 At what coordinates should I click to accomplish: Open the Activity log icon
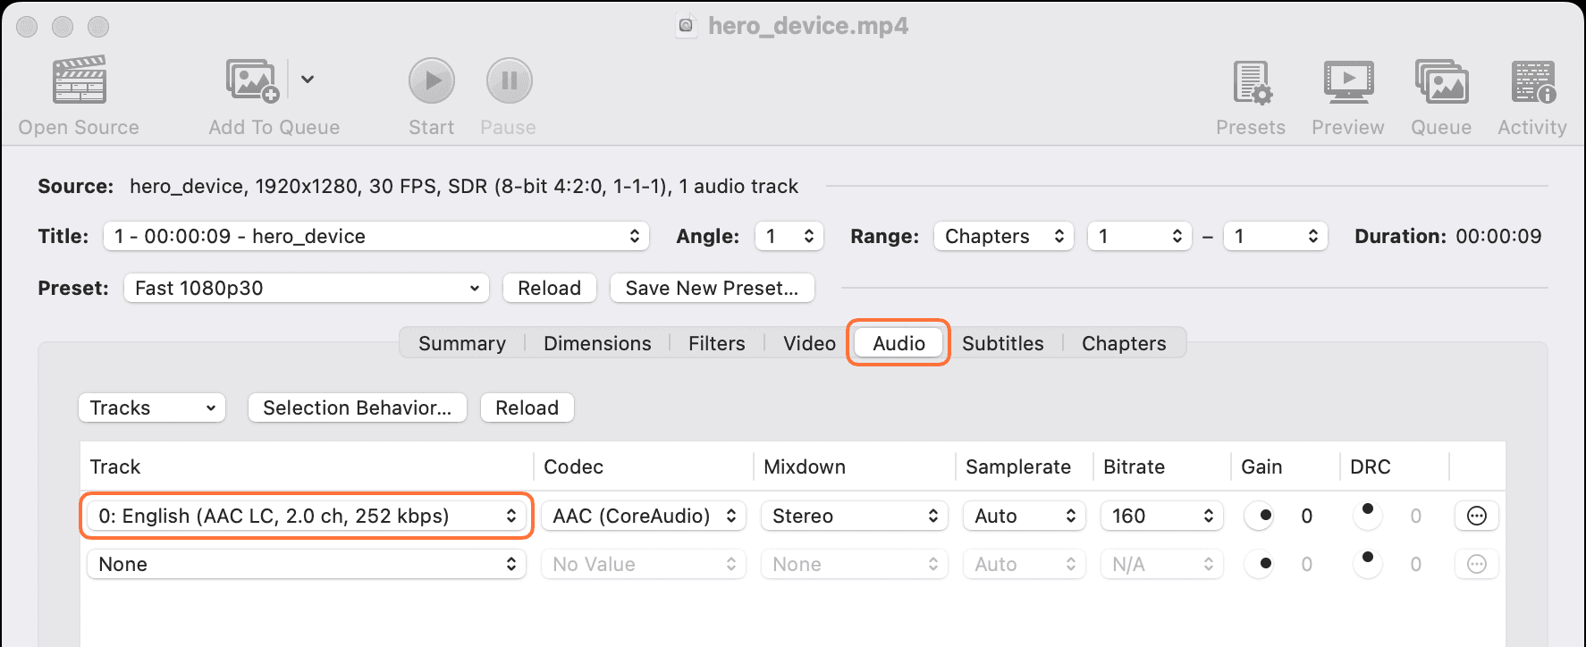point(1532,82)
